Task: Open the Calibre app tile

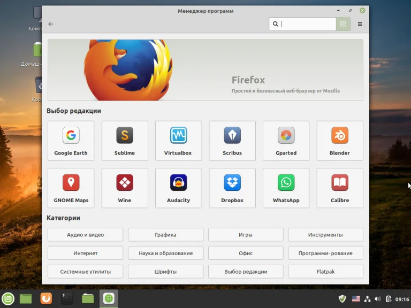Action: [339, 188]
